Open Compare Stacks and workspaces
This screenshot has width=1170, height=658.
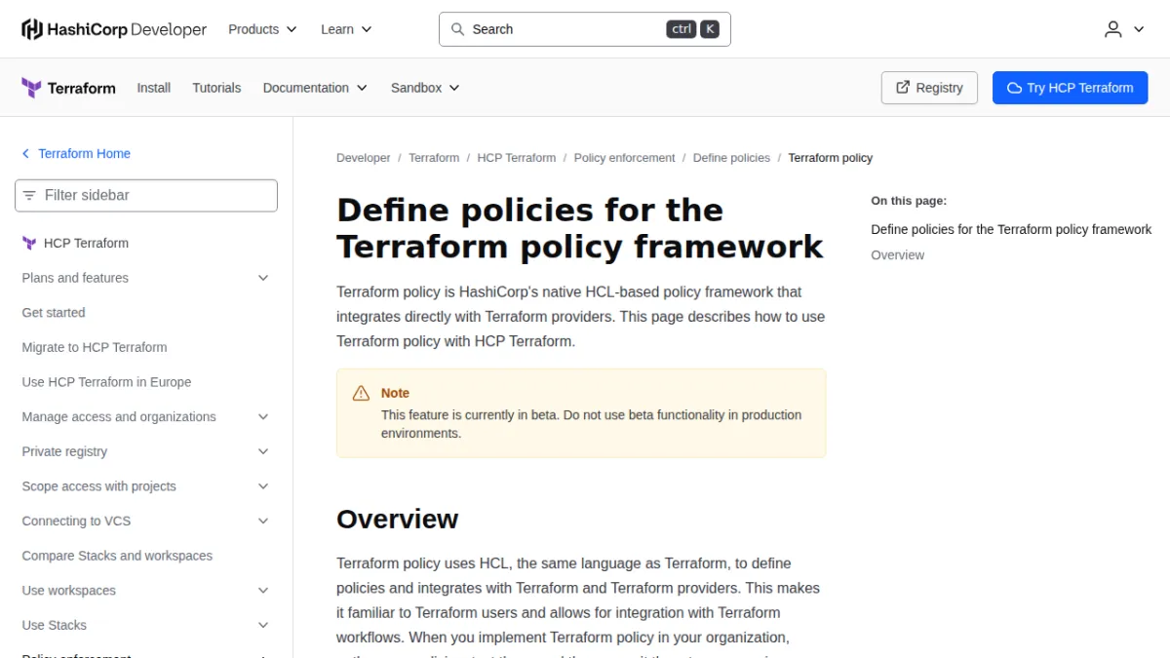pos(117,556)
